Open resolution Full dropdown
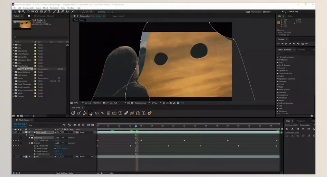327x177 pixels. [x=120, y=103]
